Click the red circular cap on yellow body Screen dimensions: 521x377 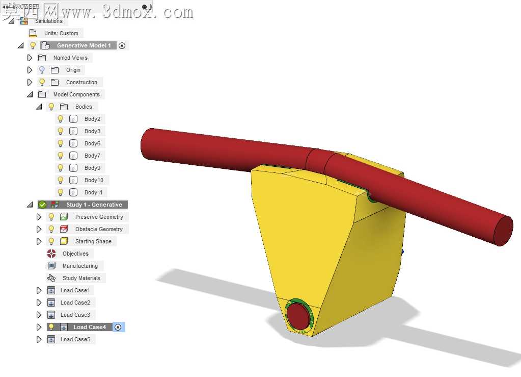click(x=298, y=315)
